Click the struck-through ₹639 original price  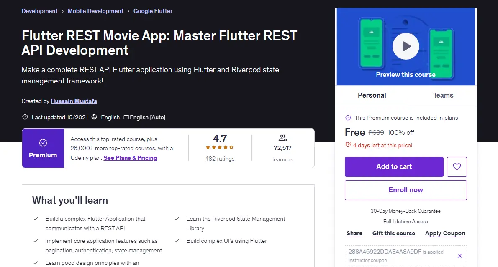[376, 132]
